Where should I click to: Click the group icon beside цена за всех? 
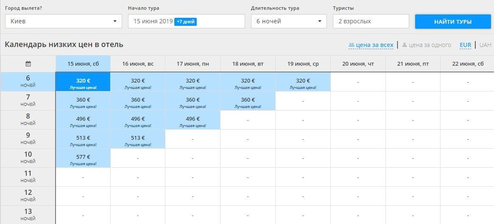(x=352, y=45)
